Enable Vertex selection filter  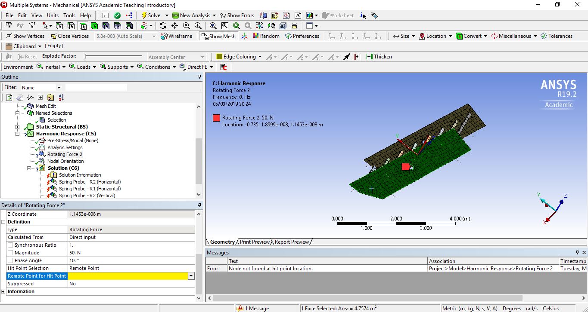[59, 26]
